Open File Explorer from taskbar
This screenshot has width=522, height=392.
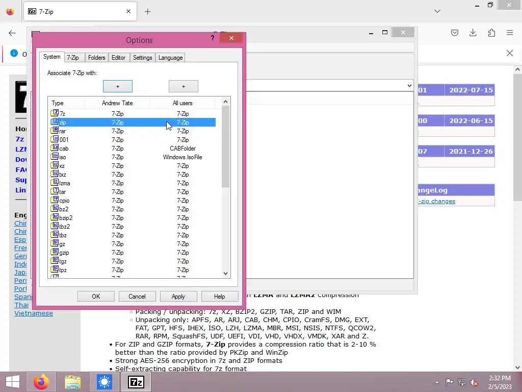pos(72,382)
